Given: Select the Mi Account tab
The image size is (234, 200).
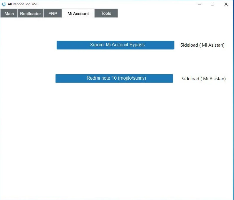Looking at the screenshot, I should (x=78, y=14).
